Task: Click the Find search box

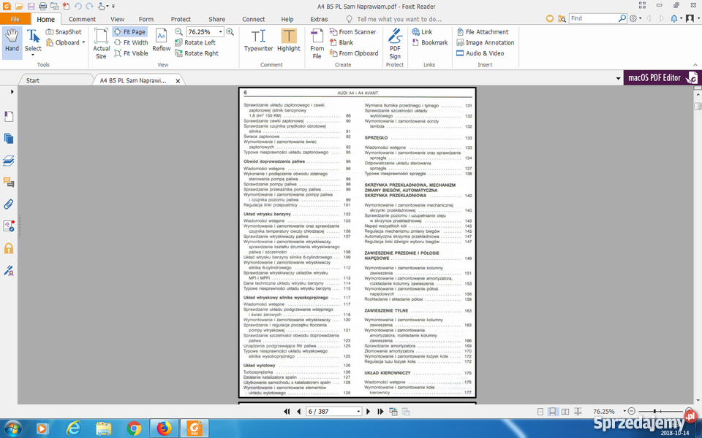Action: tap(594, 18)
